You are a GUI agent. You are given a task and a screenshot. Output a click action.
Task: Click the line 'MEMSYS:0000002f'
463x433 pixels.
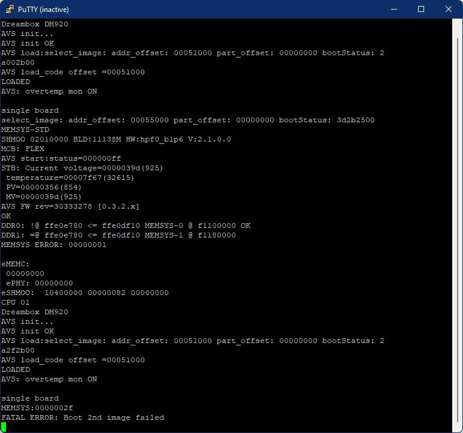coord(37,408)
